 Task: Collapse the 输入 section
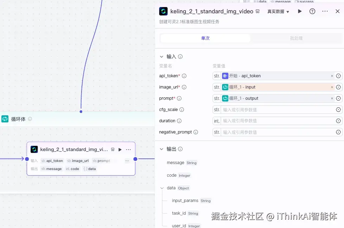click(x=162, y=57)
